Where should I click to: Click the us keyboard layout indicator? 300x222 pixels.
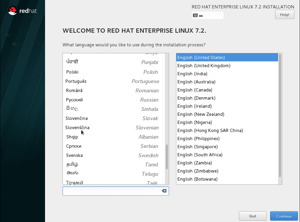207,16
